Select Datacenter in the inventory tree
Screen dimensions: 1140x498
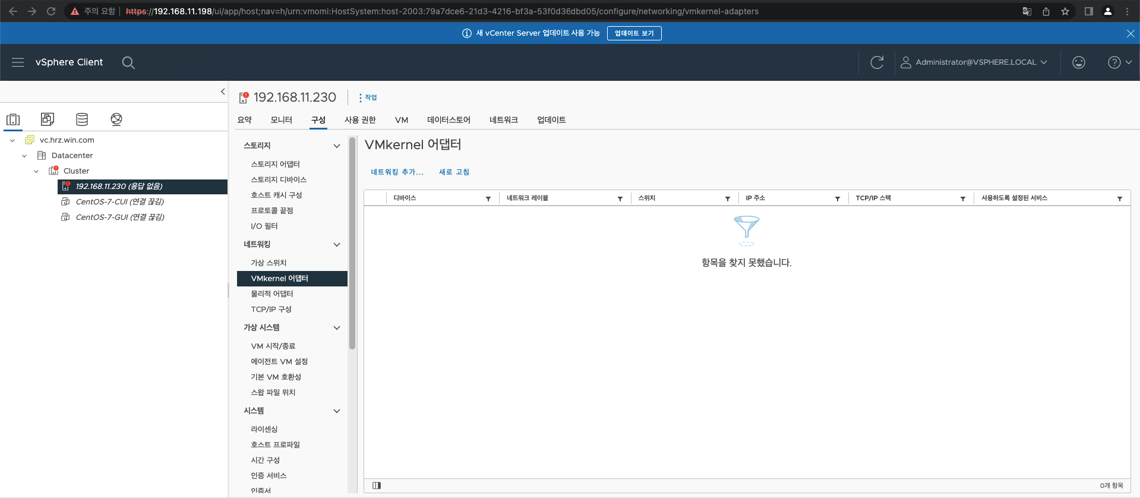pyautogui.click(x=72, y=156)
